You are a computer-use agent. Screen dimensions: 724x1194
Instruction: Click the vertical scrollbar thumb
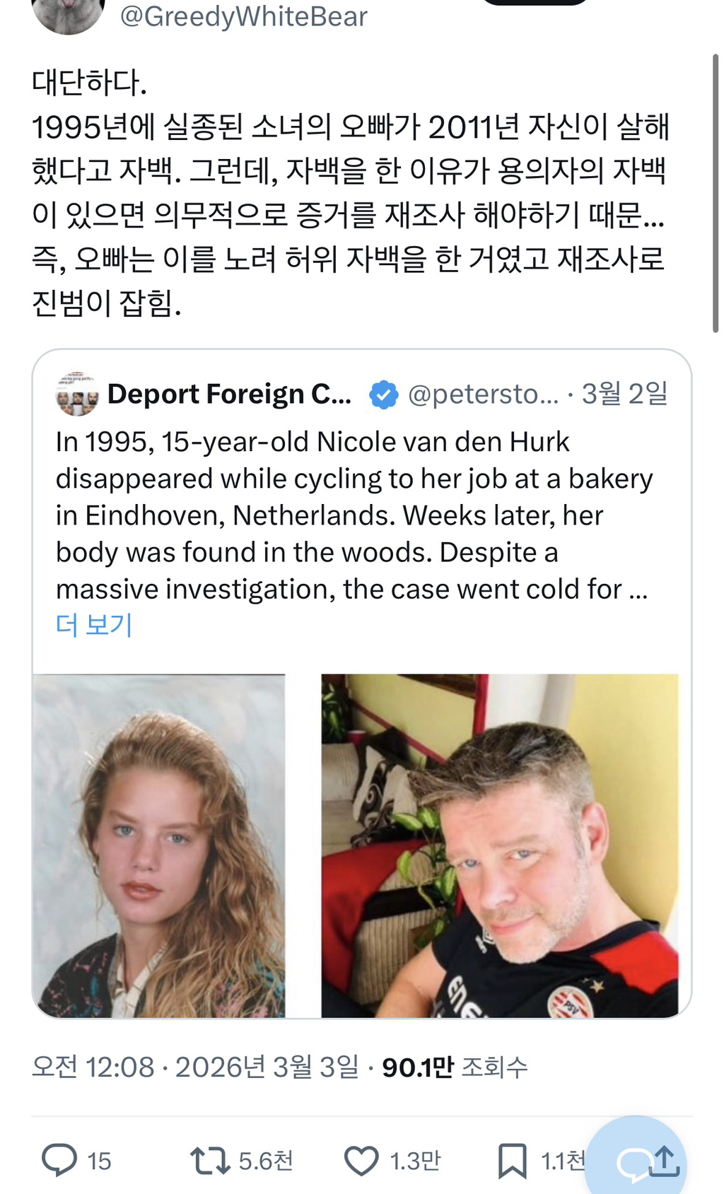tap(716, 192)
